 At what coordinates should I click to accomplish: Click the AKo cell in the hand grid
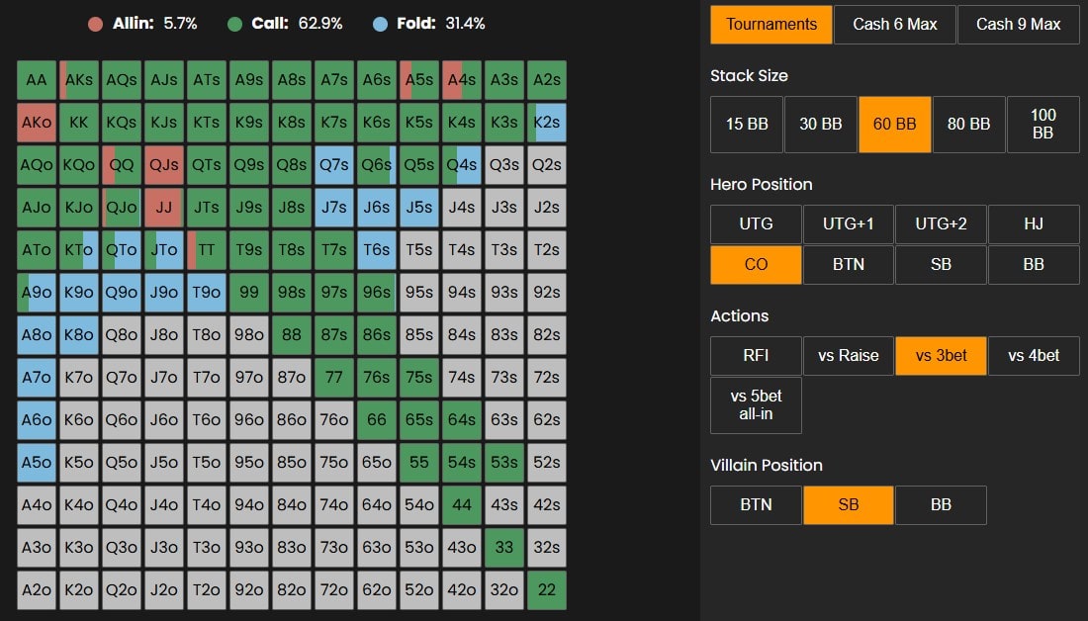click(x=36, y=122)
